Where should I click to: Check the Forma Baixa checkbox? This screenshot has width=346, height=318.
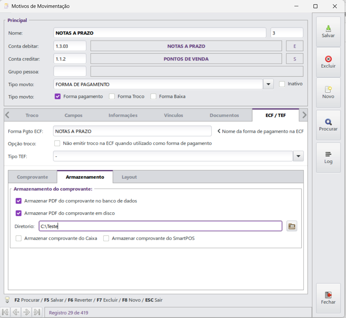[x=153, y=96]
